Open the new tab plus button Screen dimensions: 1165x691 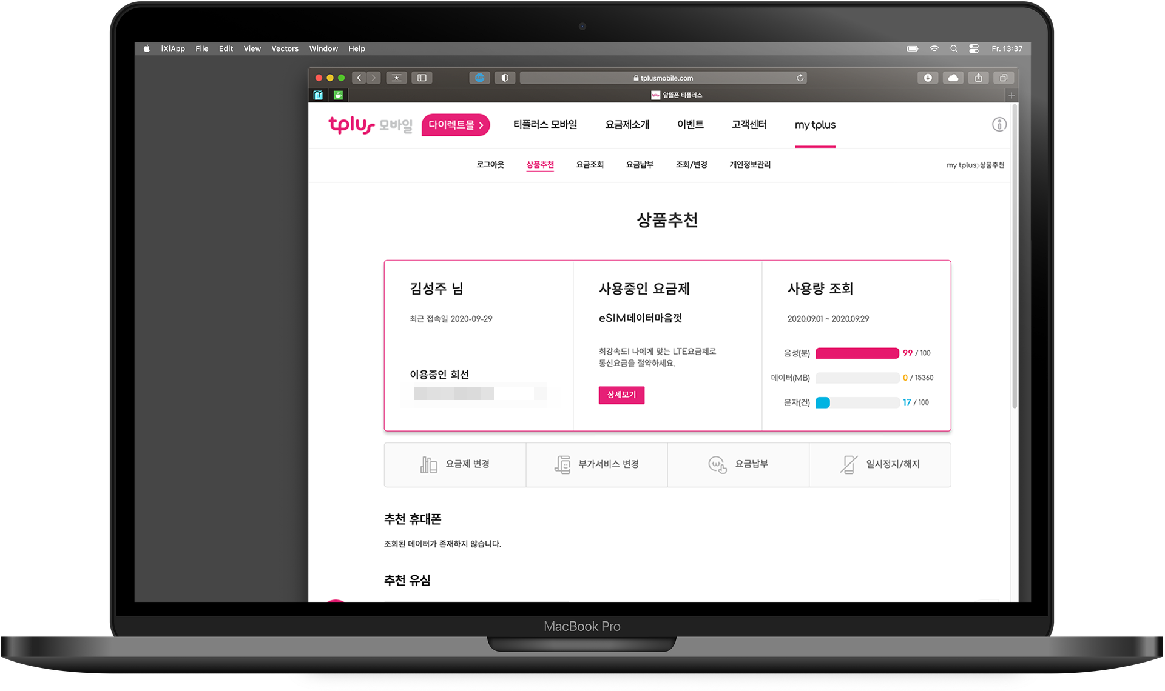pos(1011,95)
